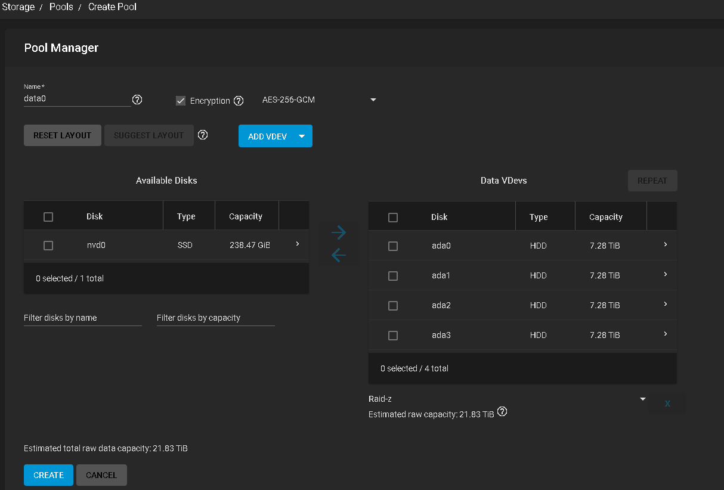Go to Storage in the breadcrumb
This screenshot has height=490, width=724.
point(18,7)
